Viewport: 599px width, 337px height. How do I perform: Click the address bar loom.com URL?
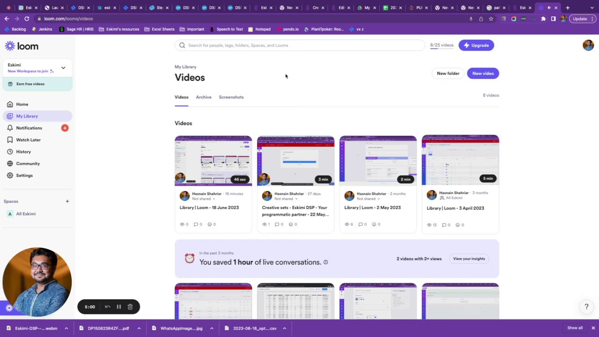(69, 19)
